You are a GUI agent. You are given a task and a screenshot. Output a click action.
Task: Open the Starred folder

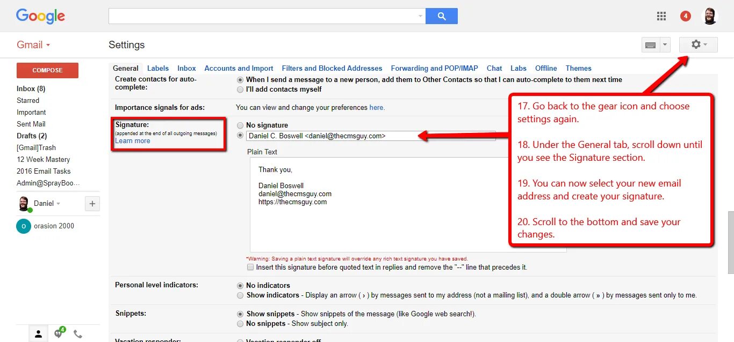pyautogui.click(x=28, y=101)
